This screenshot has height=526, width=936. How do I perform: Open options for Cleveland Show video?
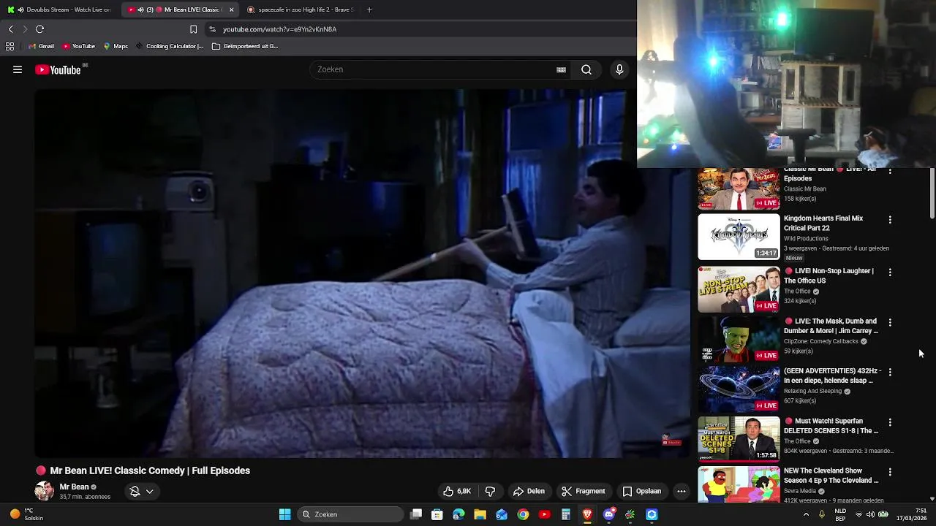click(890, 473)
